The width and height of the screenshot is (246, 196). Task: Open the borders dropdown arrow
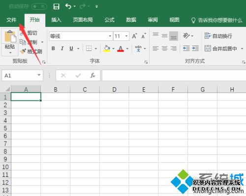(96, 49)
